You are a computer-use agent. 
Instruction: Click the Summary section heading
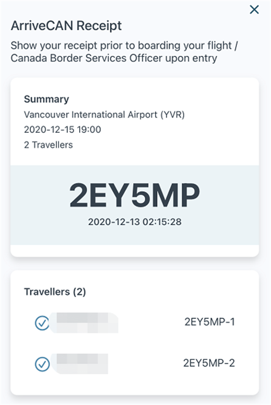[47, 99]
